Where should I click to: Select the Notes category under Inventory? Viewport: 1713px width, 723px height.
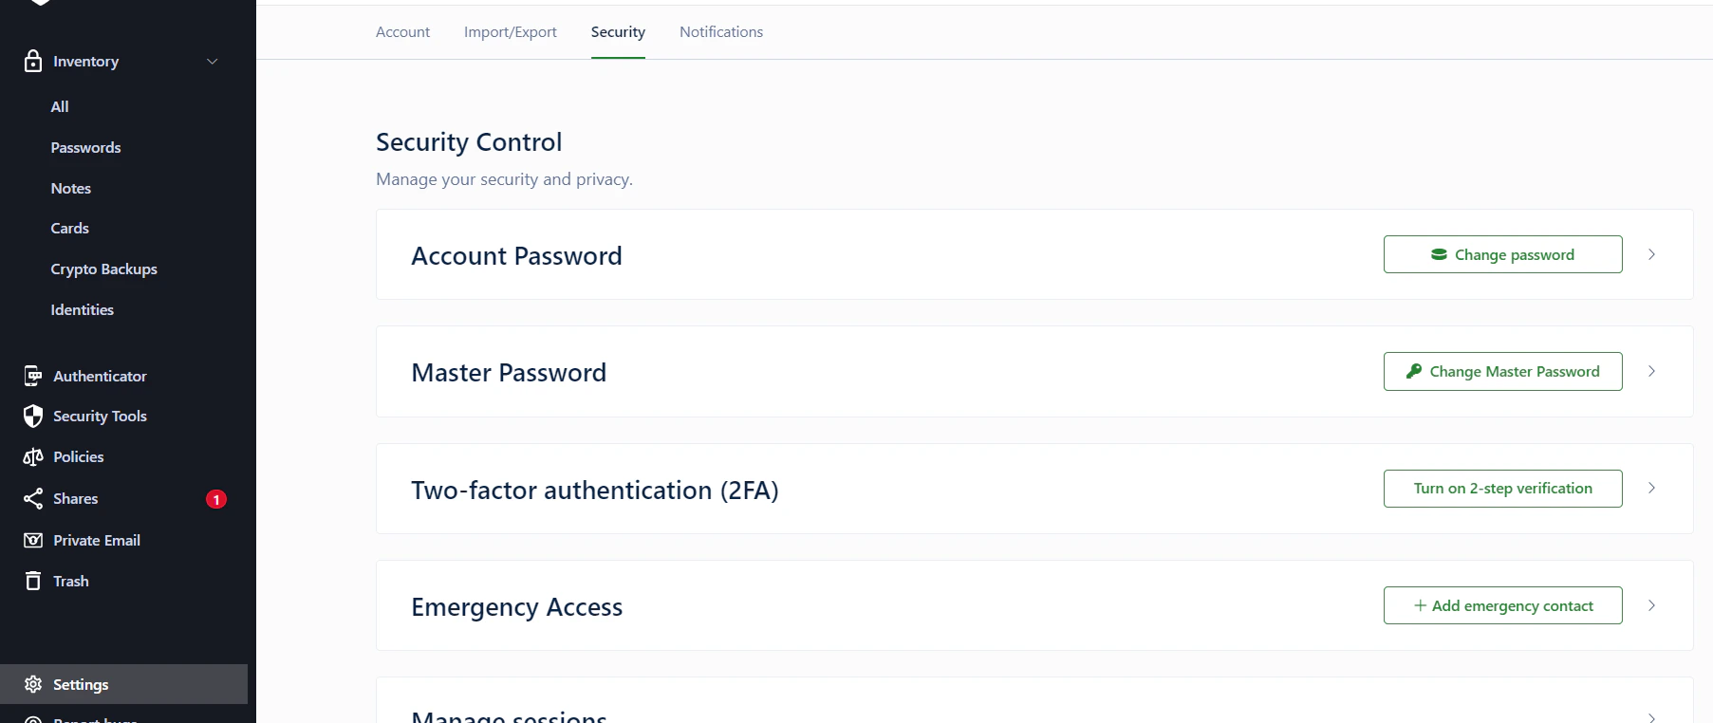[70, 188]
